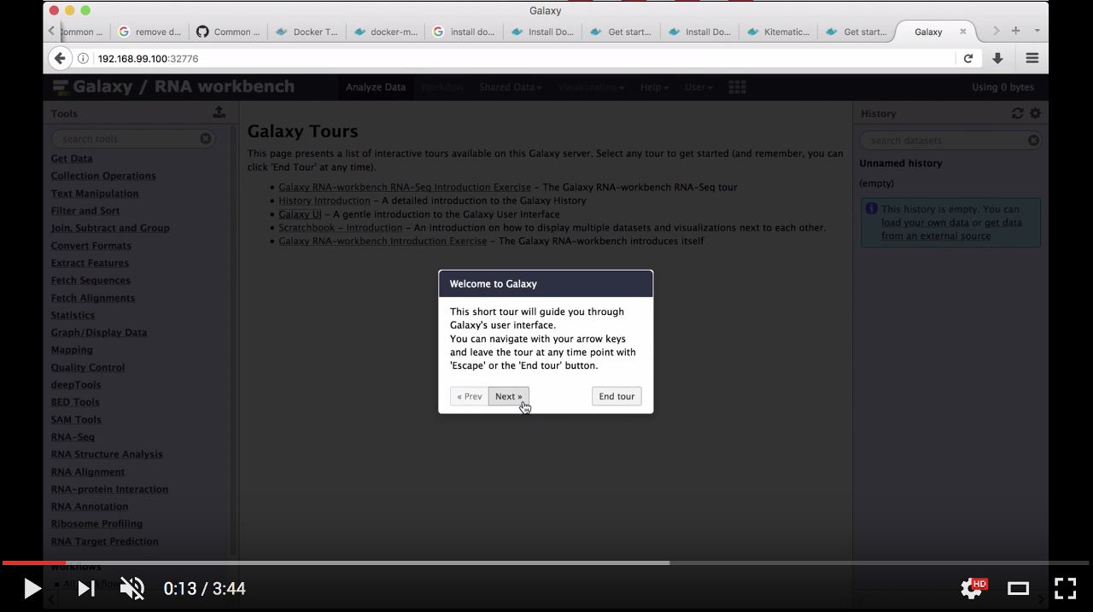Open the Scratchbook – Introduction tour link
The width and height of the screenshot is (1093, 612).
coord(340,228)
